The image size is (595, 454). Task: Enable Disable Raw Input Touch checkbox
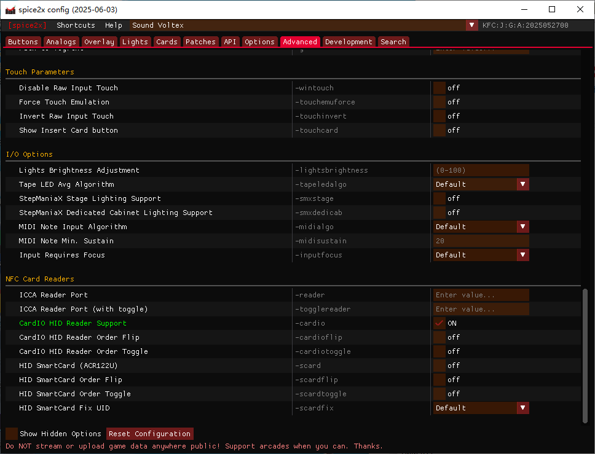439,88
